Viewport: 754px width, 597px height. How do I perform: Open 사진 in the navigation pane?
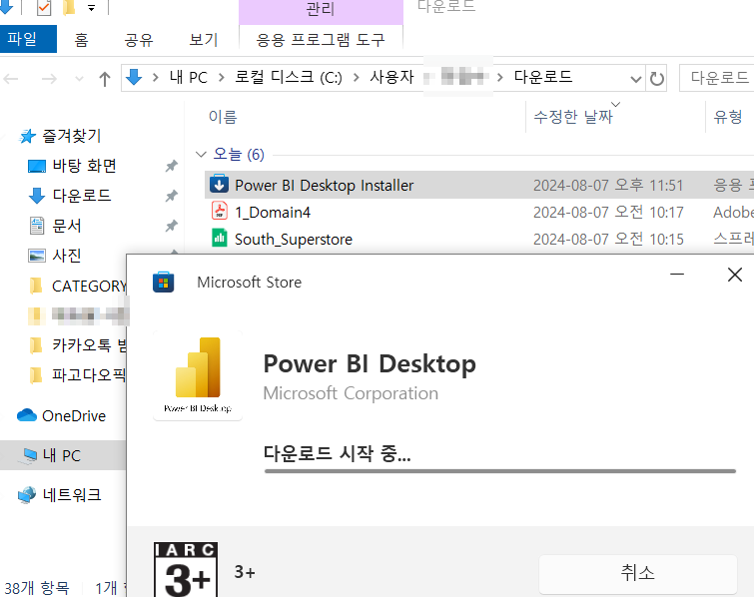[x=66, y=256]
